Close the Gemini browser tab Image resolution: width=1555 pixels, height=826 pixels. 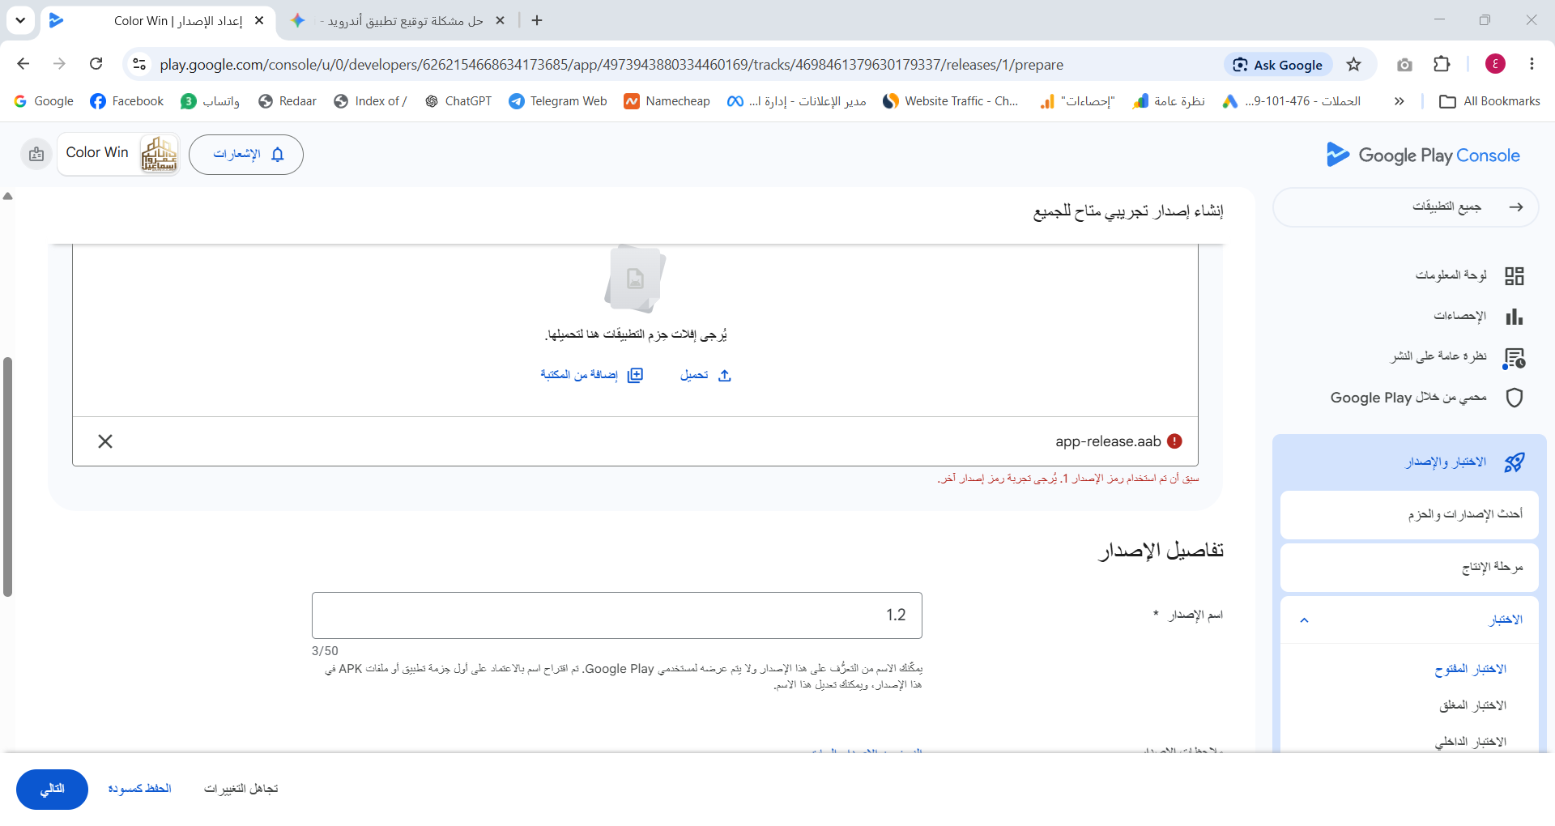coord(500,21)
